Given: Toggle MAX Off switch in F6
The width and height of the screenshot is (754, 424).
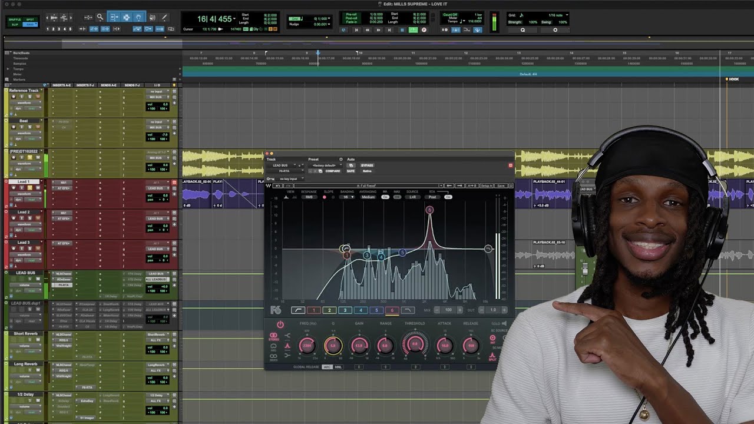Looking at the screenshot, I should click(397, 197).
